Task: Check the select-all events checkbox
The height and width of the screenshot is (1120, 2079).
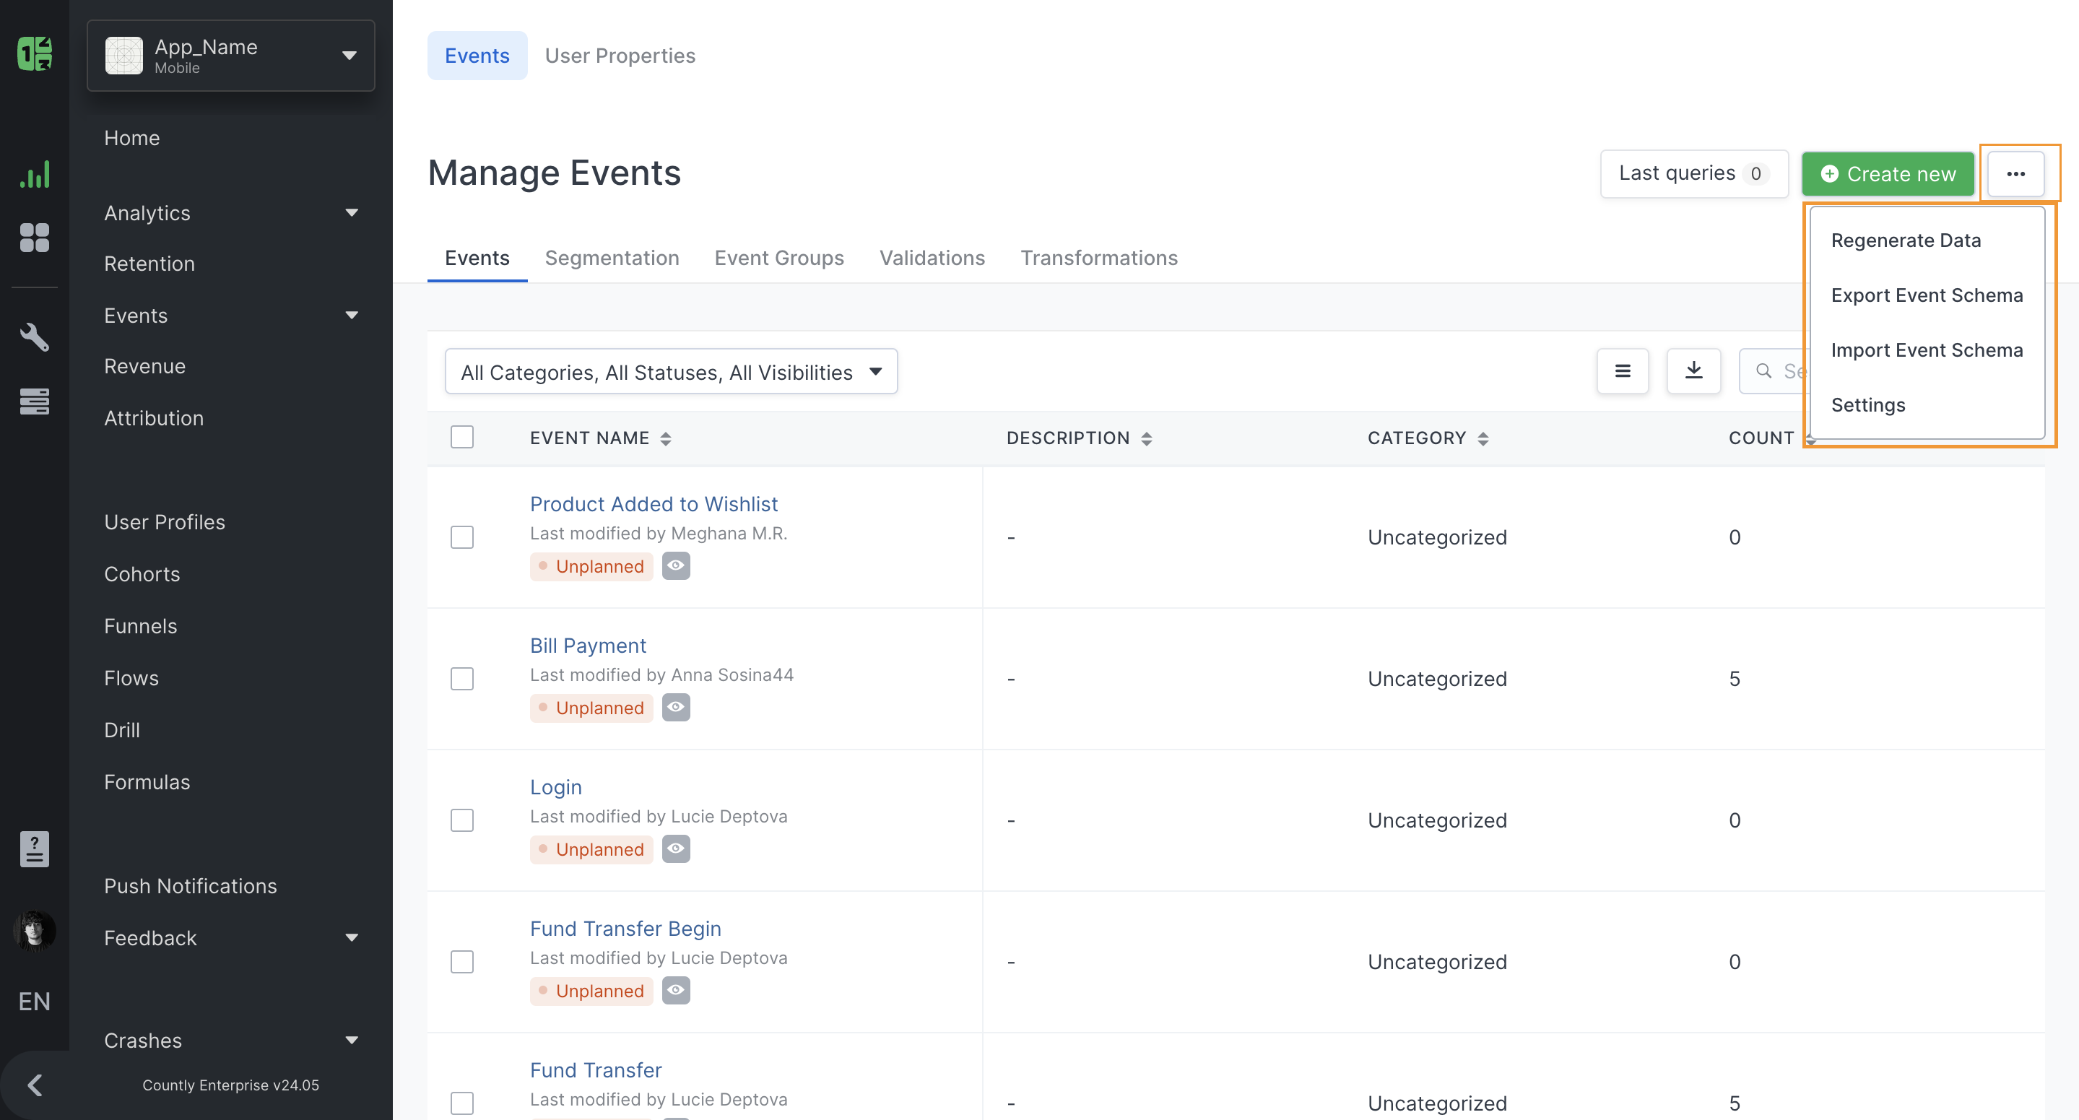Action: click(x=461, y=438)
